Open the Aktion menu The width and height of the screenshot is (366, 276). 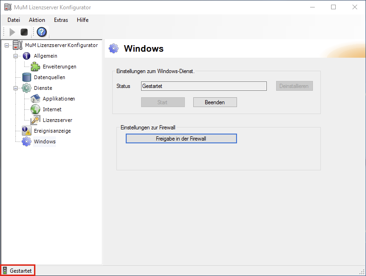coord(37,20)
